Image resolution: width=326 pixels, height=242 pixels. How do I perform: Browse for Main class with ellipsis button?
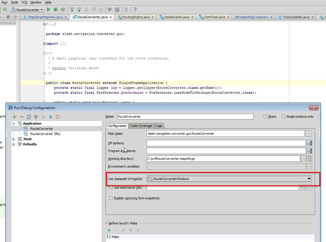(309, 134)
